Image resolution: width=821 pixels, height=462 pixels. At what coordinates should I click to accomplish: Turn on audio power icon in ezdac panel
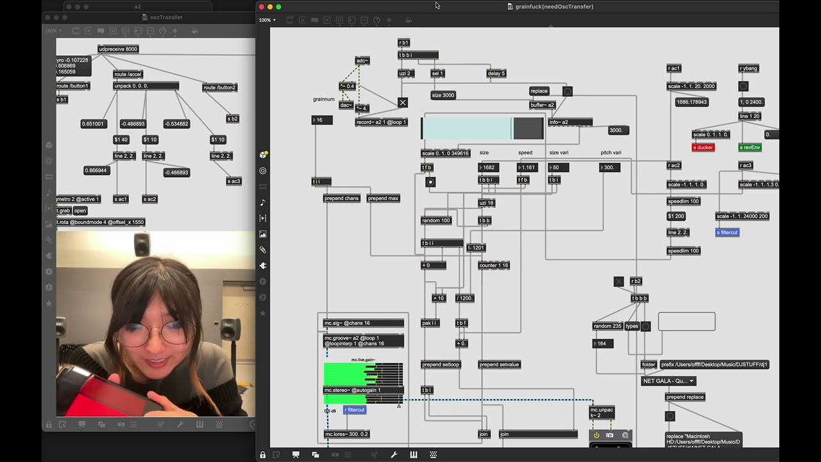(597, 435)
